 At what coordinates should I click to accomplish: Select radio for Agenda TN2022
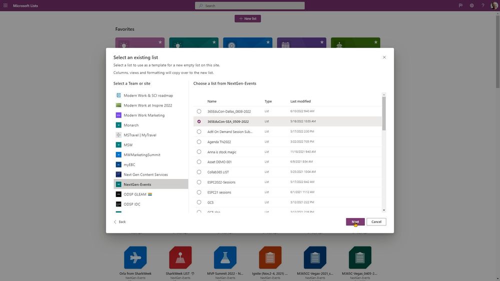click(x=199, y=142)
